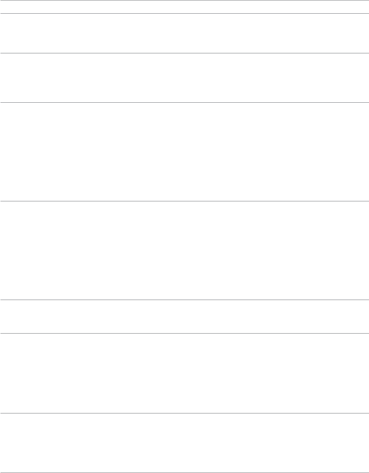Click the thin blank row at the very top
This screenshot has height=473, width=369.
tap(184, 7)
